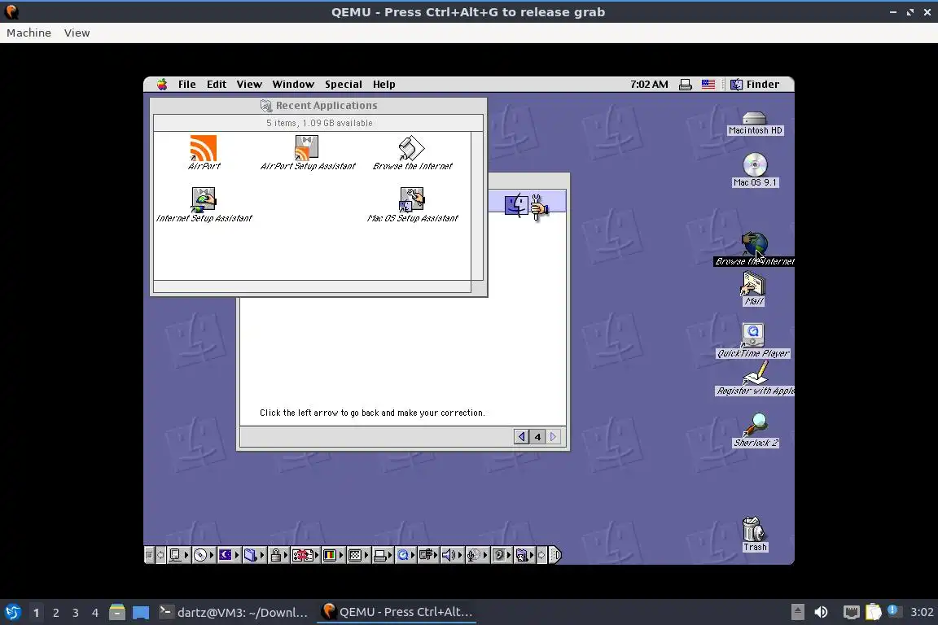The height and width of the screenshot is (625, 938).
Task: Select the Mac OS Setup Assistant alias
Action: 412,204
